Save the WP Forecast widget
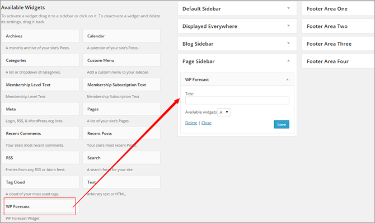Image resolution: width=375 pixels, height=223 pixels. point(282,124)
